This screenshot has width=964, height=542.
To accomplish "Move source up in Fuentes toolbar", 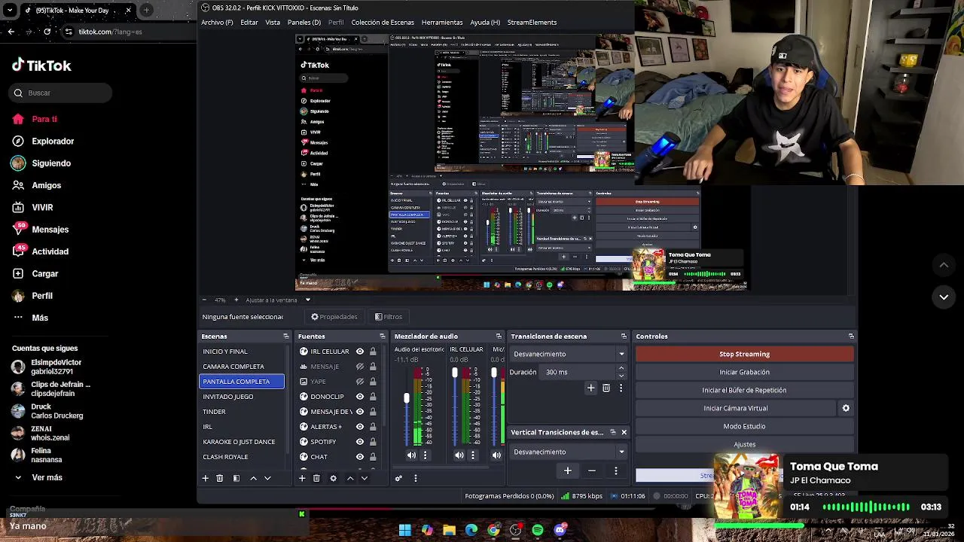I will click(350, 478).
